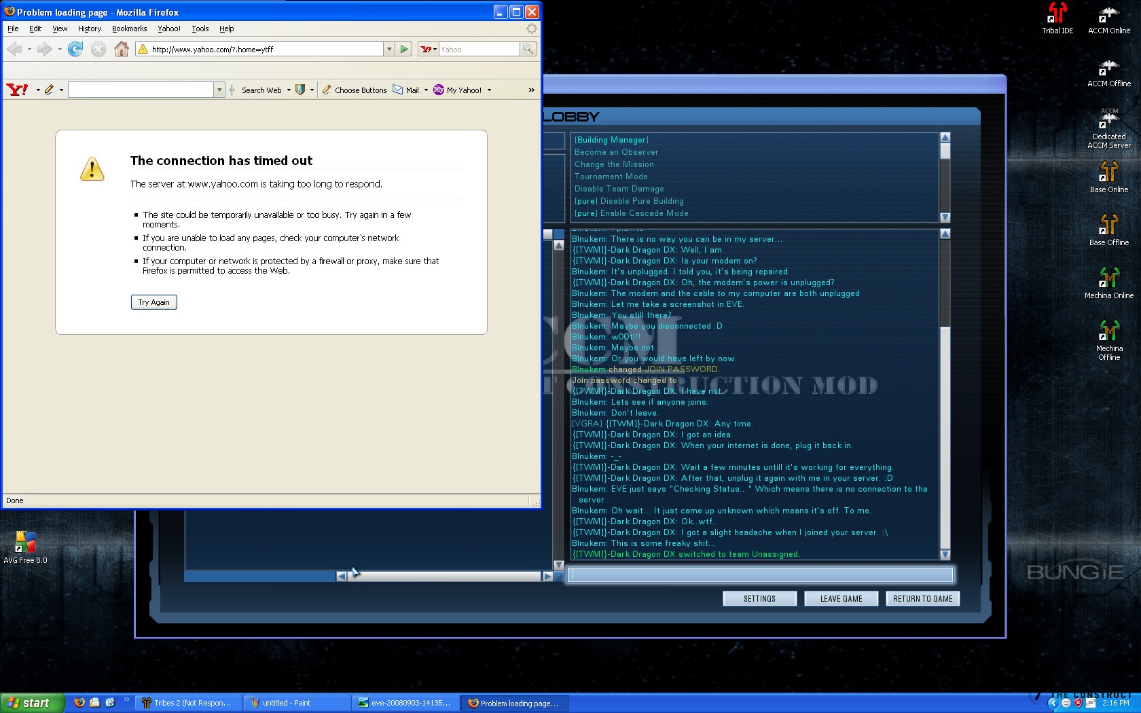This screenshot has width=1141, height=713.
Task: Click Search Web on the Yahoo toolbar
Action: pyautogui.click(x=261, y=90)
